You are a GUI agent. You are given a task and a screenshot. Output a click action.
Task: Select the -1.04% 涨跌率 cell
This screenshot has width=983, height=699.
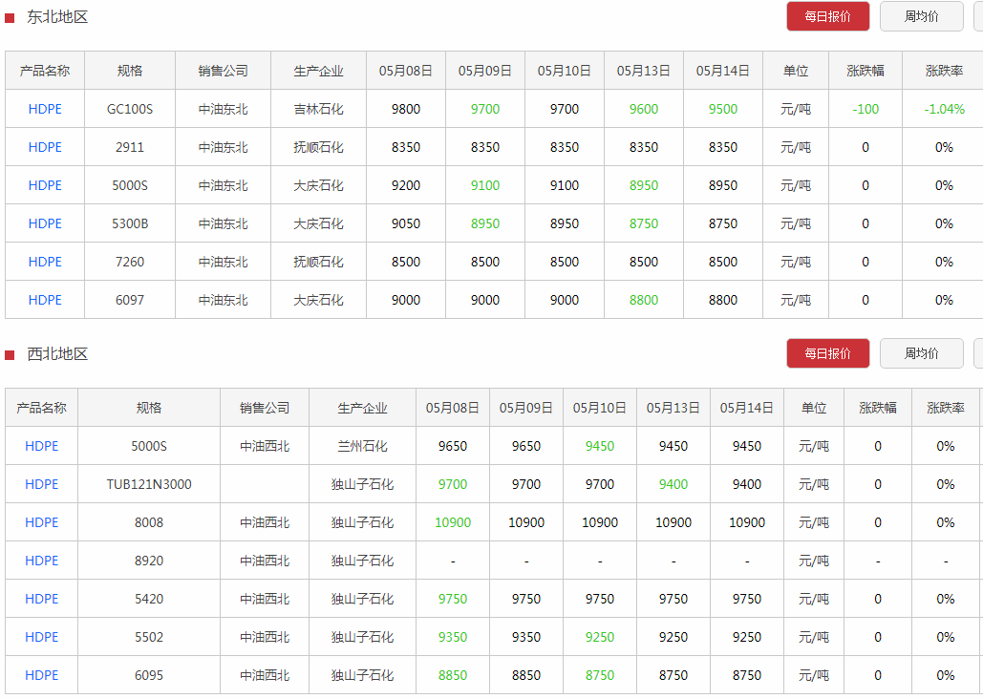point(944,109)
